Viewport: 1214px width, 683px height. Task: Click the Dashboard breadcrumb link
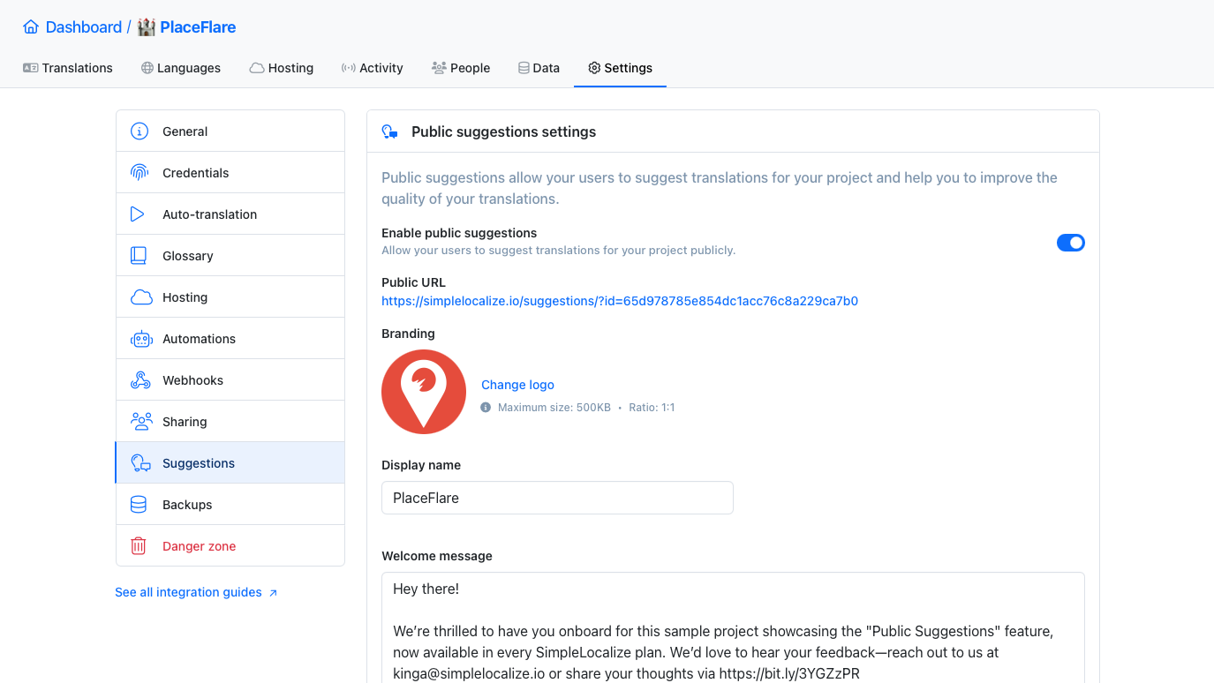(83, 27)
